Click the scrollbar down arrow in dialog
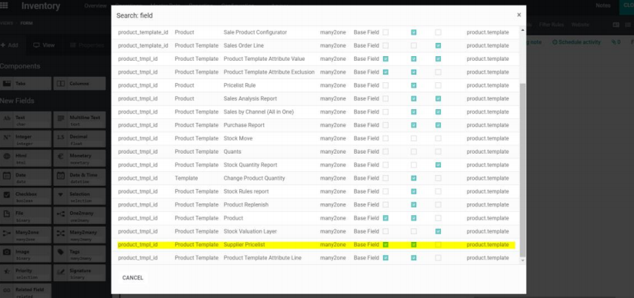634x298 pixels. [x=522, y=260]
